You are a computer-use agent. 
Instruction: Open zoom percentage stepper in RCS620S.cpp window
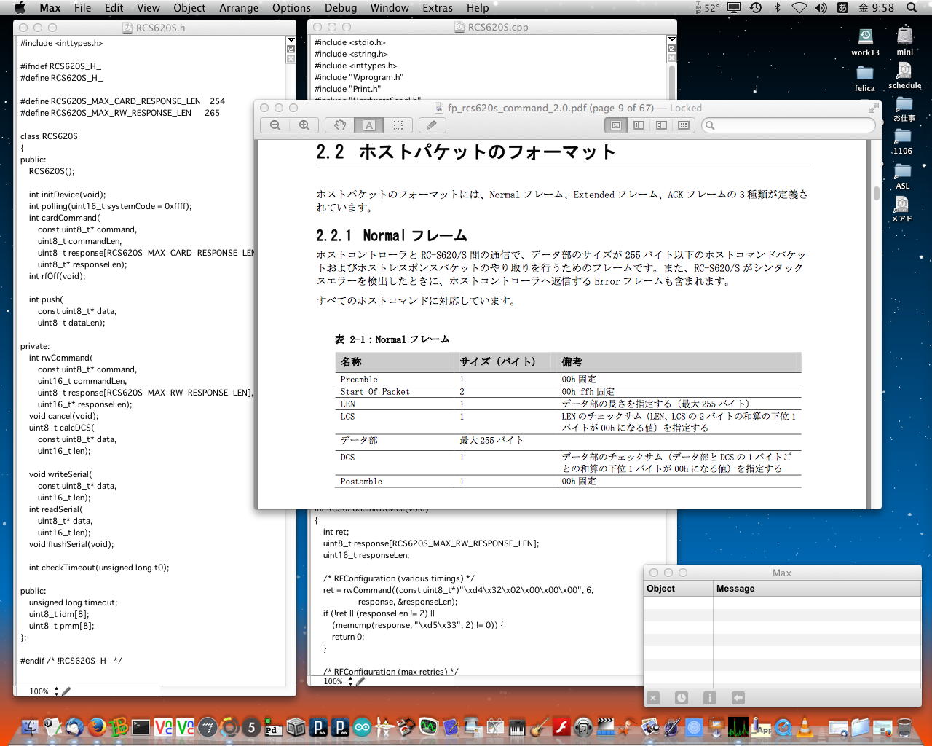click(350, 681)
